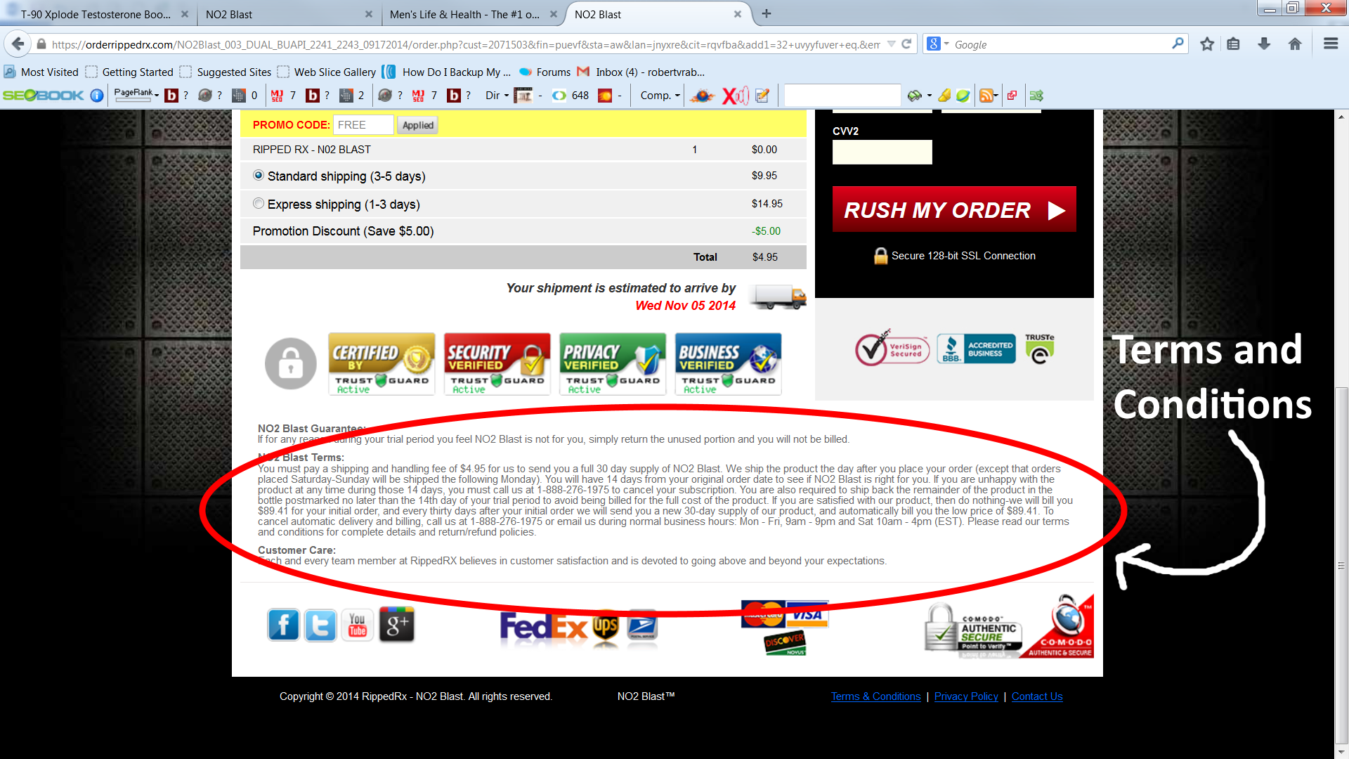Open the Privacy Policy footer link
1349x759 pixels.
[x=966, y=696]
